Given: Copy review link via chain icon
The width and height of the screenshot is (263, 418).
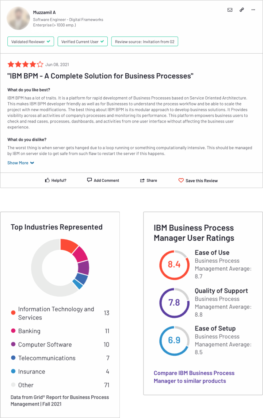Looking at the screenshot, I should tap(242, 9).
